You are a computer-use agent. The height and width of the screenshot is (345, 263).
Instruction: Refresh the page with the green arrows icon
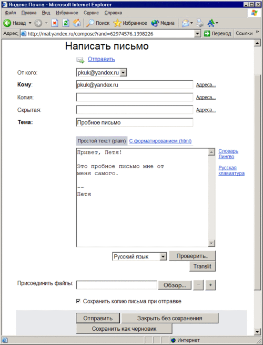pyautogui.click(x=66, y=23)
